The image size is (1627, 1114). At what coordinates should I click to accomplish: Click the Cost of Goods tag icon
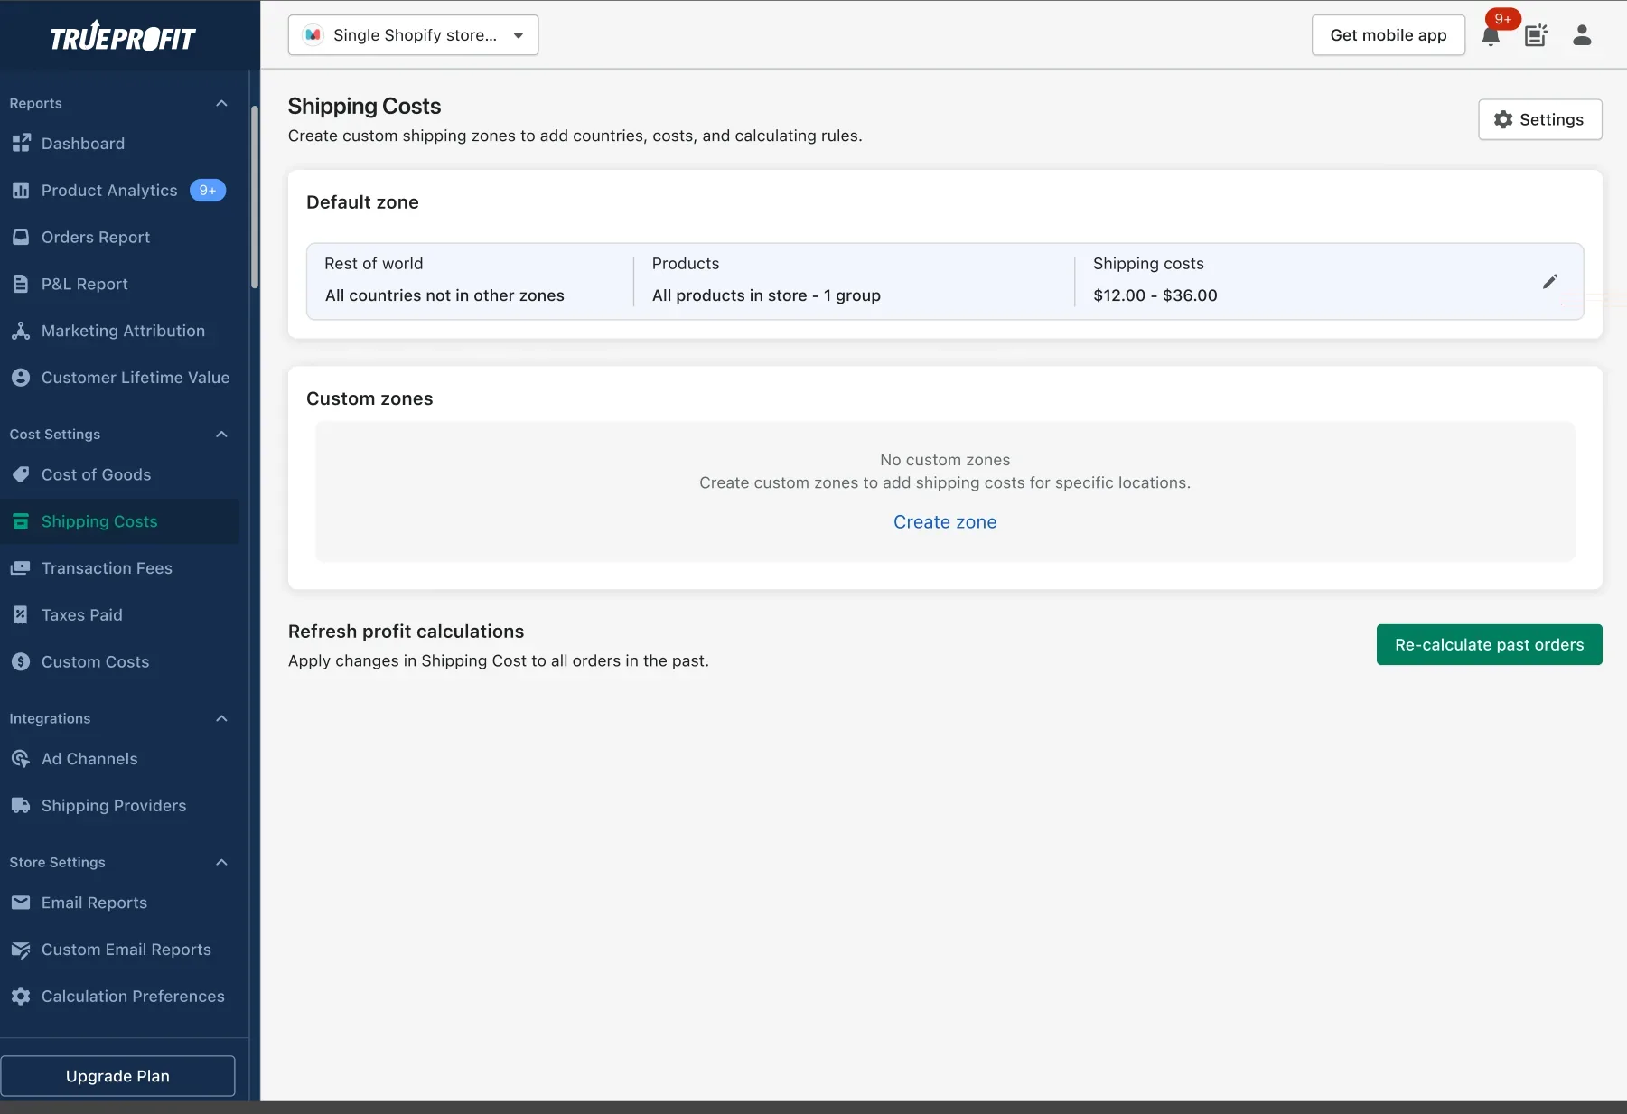point(21,474)
